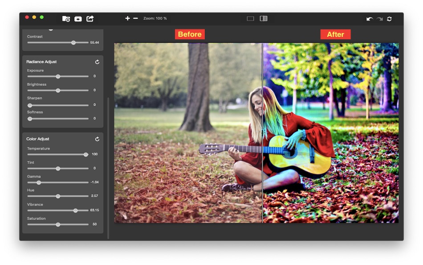The image size is (423, 265).
Task: Undo the last adjustment
Action: tap(370, 19)
